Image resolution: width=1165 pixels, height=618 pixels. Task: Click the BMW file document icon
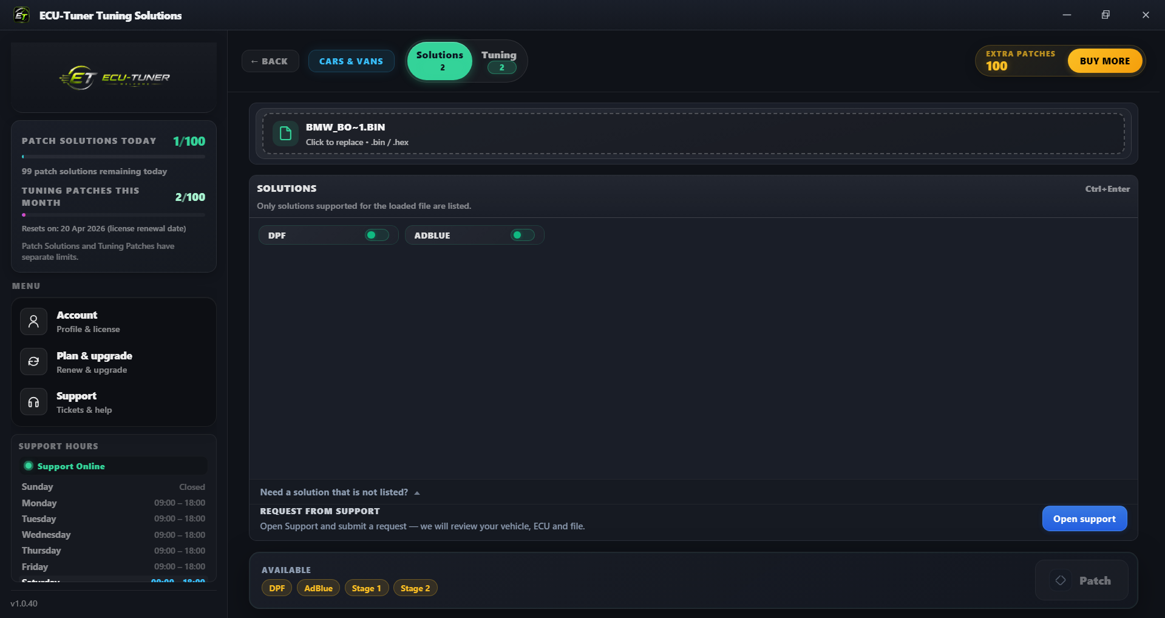[x=285, y=134]
